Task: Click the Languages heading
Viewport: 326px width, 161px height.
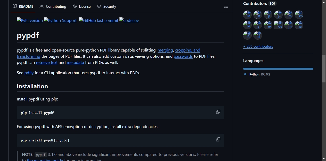Action: tap(253, 61)
